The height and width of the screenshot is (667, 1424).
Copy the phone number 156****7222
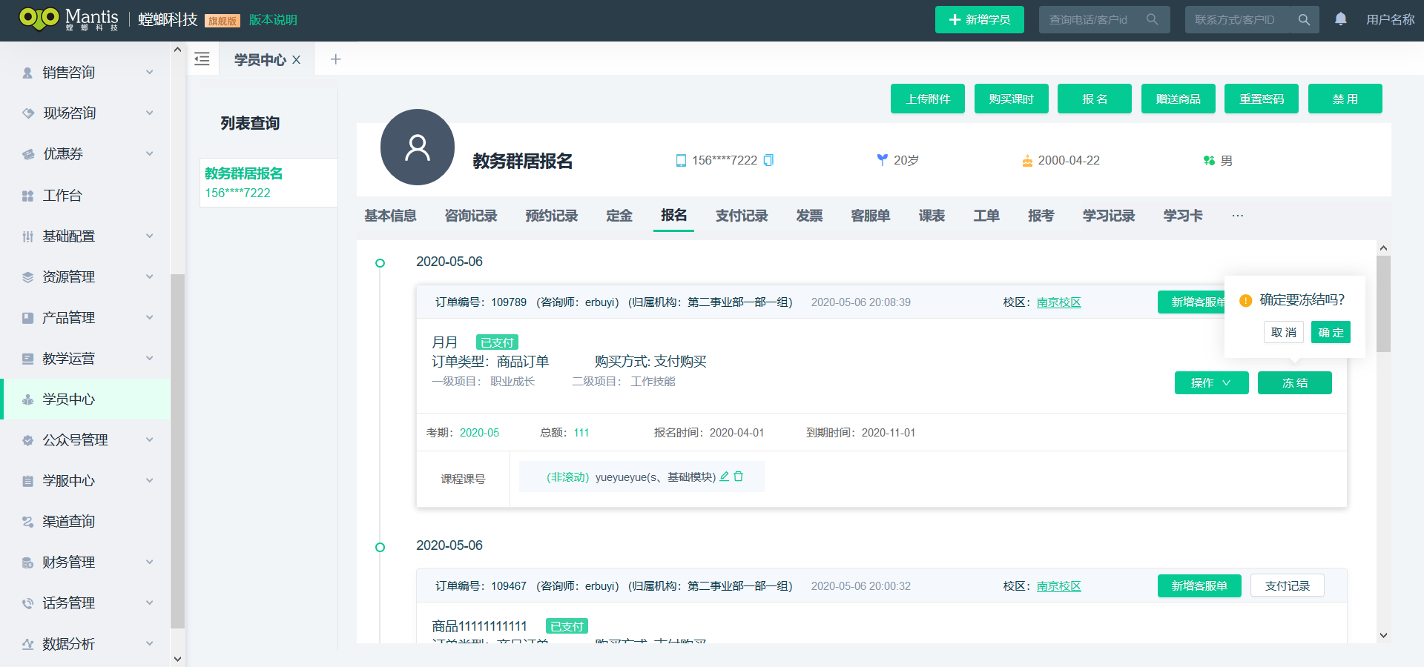768,160
